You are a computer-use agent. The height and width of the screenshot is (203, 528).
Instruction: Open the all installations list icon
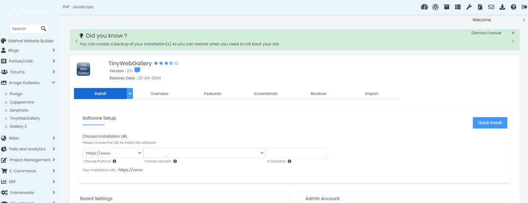[x=458, y=7]
